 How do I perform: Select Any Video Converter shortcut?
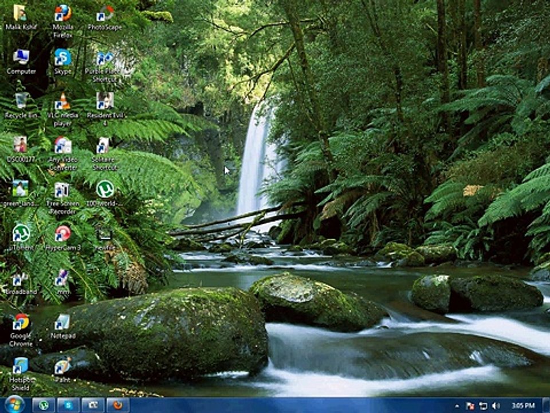(x=62, y=146)
